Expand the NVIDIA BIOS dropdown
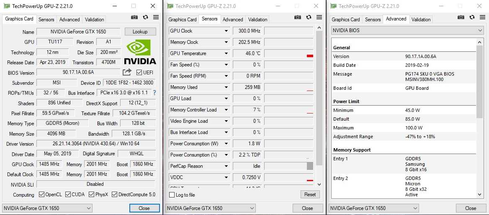The height and width of the screenshot is (215, 489). 407,30
